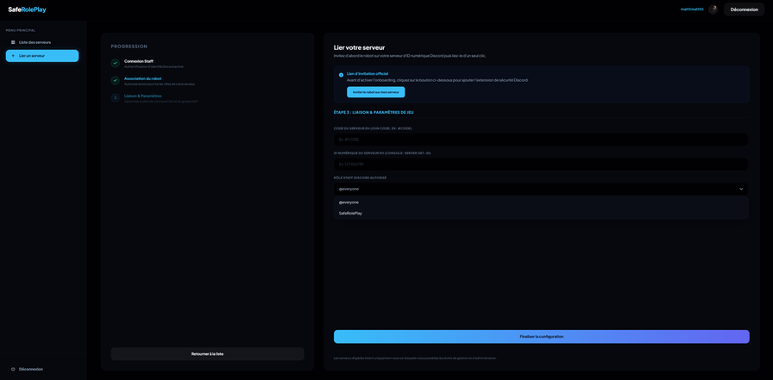Open the user avatar in header

713,9
